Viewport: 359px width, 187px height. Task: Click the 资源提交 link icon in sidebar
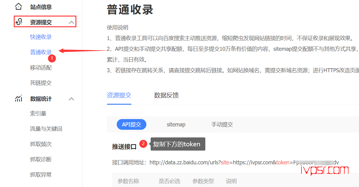[x=19, y=22]
